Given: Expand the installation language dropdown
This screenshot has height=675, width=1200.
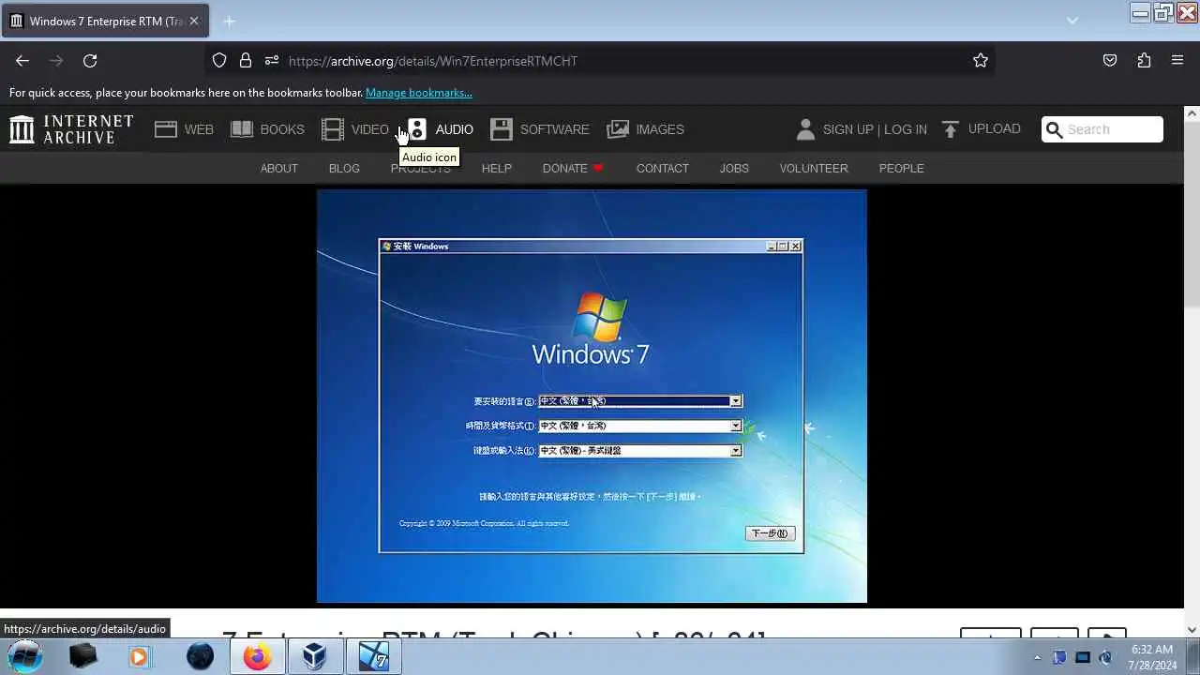Looking at the screenshot, I should 736,401.
